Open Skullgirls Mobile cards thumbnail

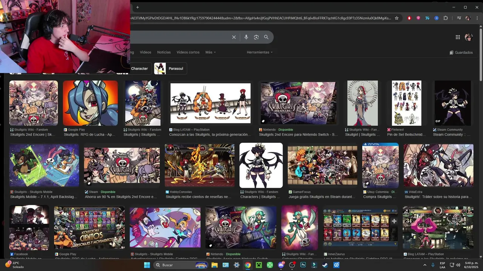coord(44,165)
